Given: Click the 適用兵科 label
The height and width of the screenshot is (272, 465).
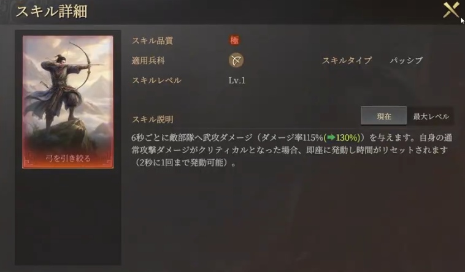Looking at the screenshot, I should click(148, 61).
